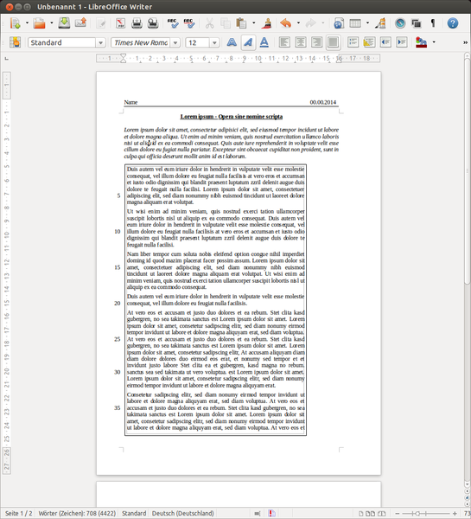Toggle bulleted list
Viewport: 471px width, 519px height.
[369, 42]
